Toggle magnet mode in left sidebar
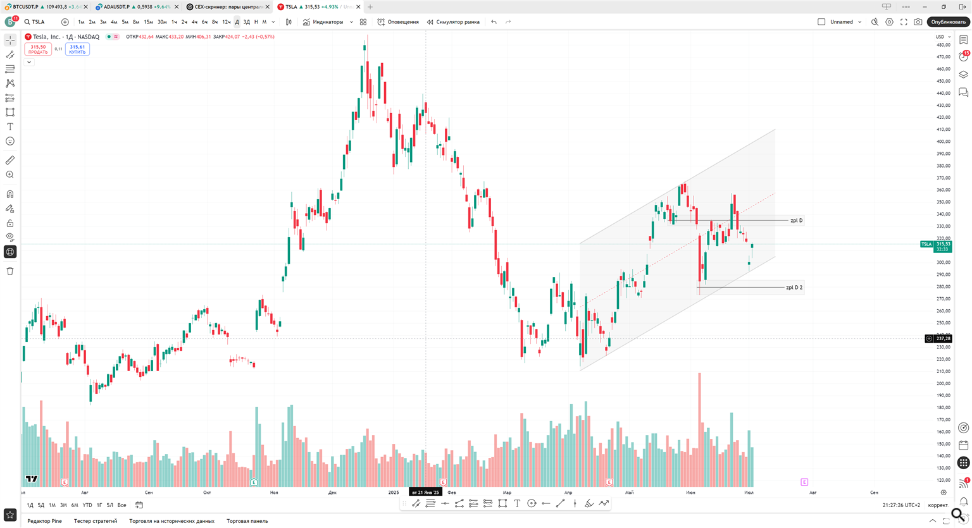Image resolution: width=972 pixels, height=528 pixels. coord(10,194)
